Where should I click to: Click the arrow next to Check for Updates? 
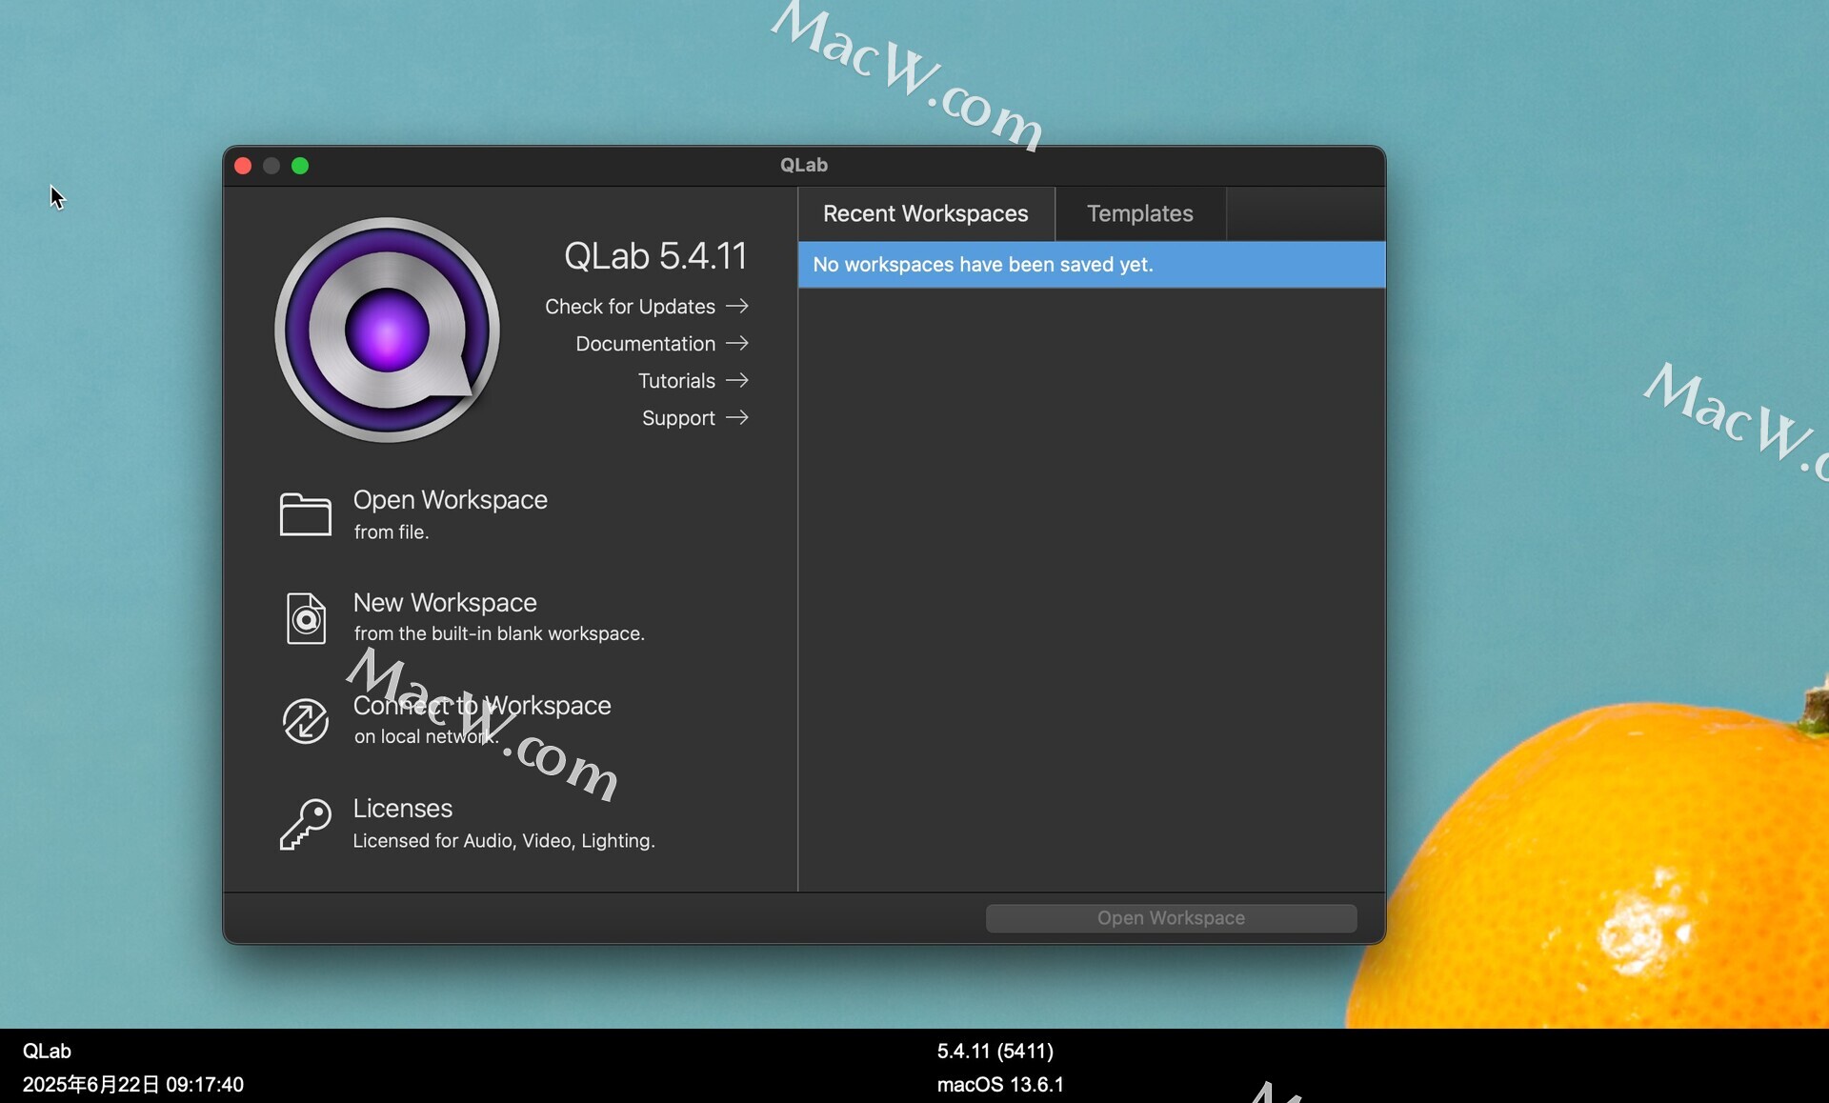click(737, 306)
